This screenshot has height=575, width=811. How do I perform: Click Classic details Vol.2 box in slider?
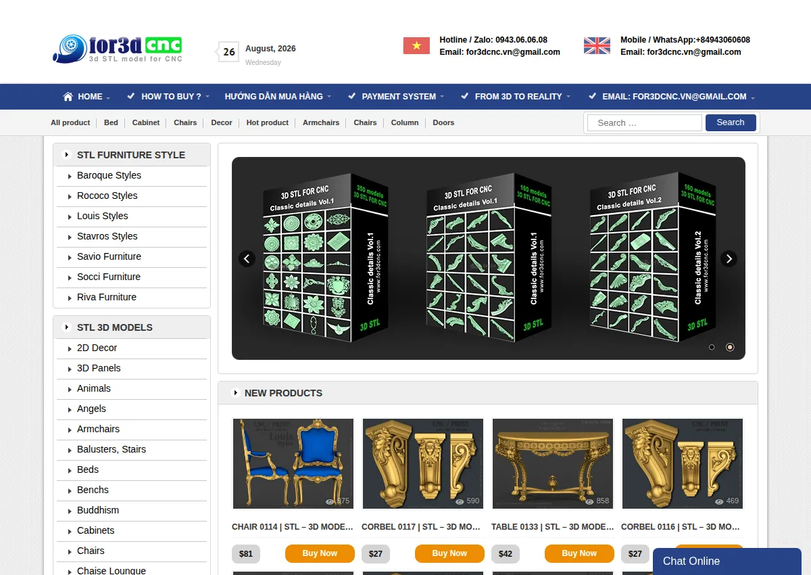[652, 257]
